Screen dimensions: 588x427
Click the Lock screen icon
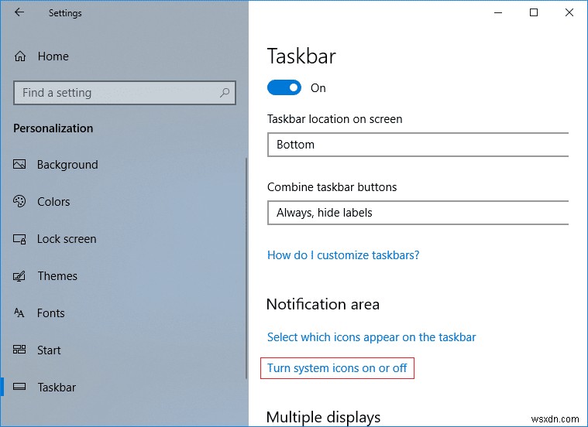[x=20, y=239]
